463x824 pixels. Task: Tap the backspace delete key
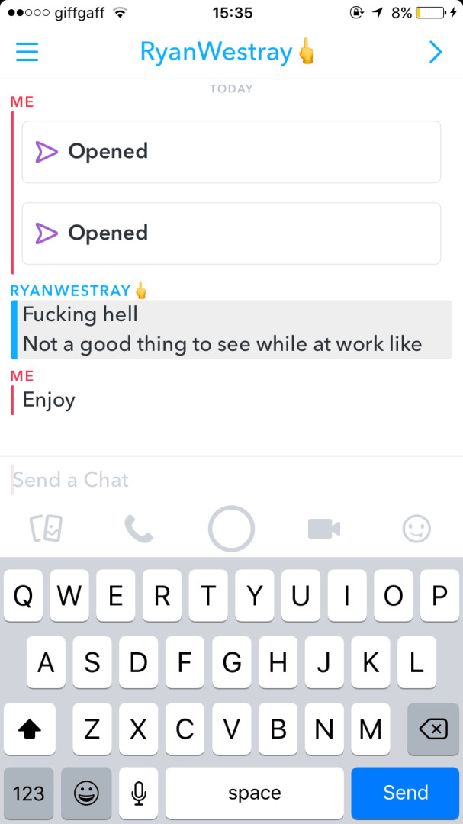[433, 729]
